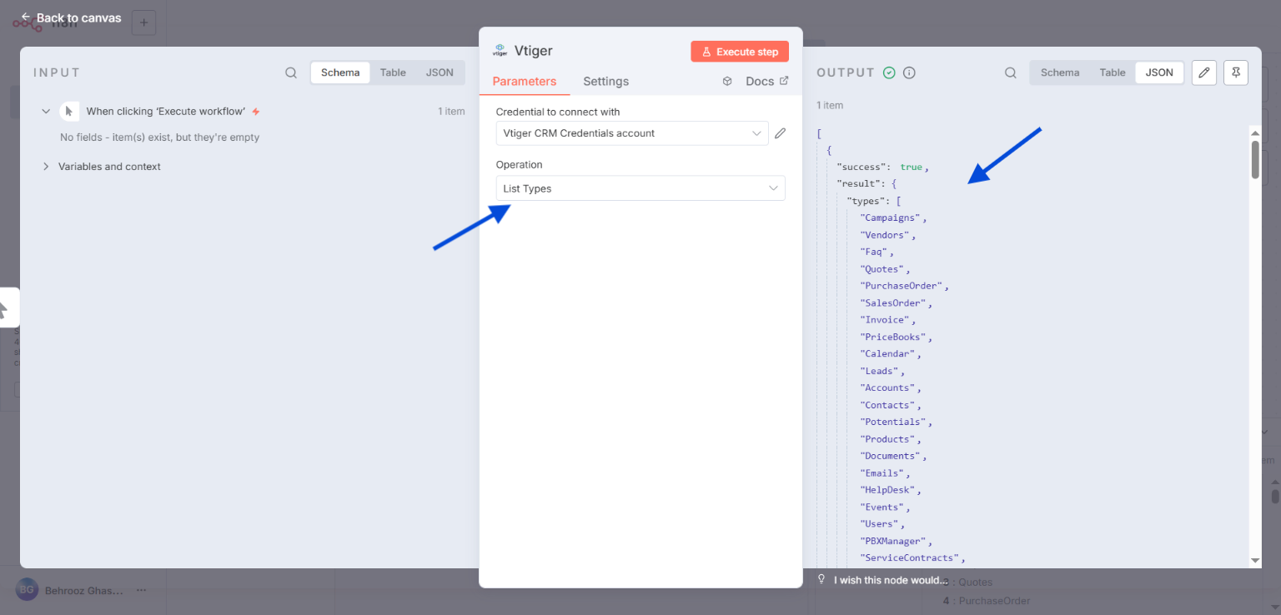Click the output panel vertical scrollbar
Screen dimensions: 1281x615
[x=1254, y=158]
